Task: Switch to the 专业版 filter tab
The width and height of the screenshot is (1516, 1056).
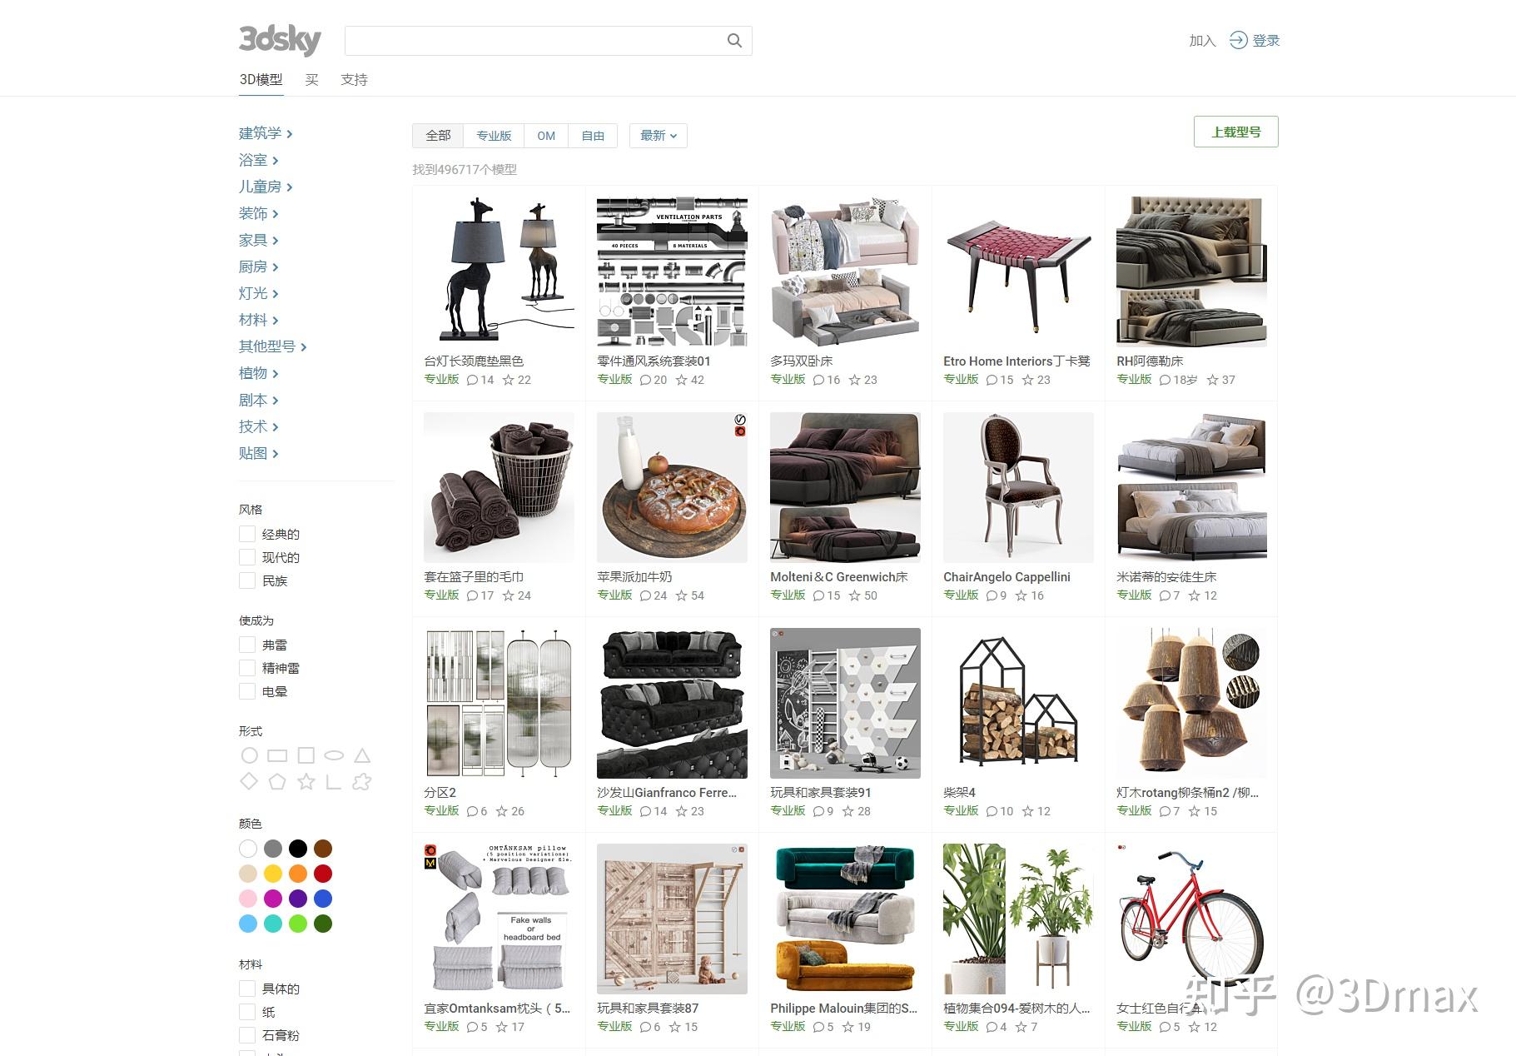Action: 494,136
